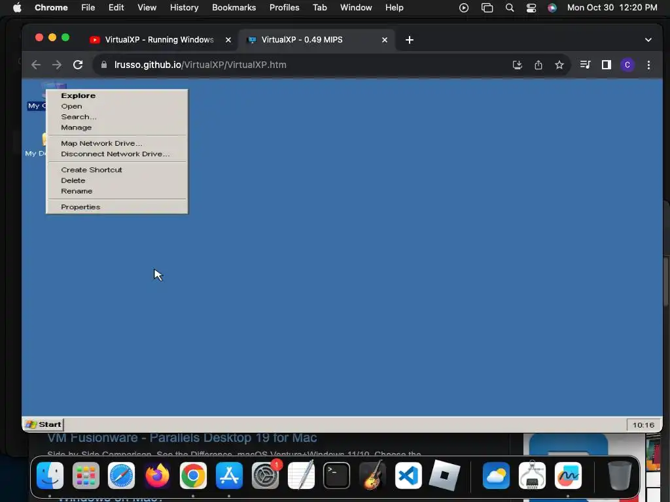Image resolution: width=670 pixels, height=502 pixels.
Task: Open Visual Studio Code in Dock
Action: (408, 476)
